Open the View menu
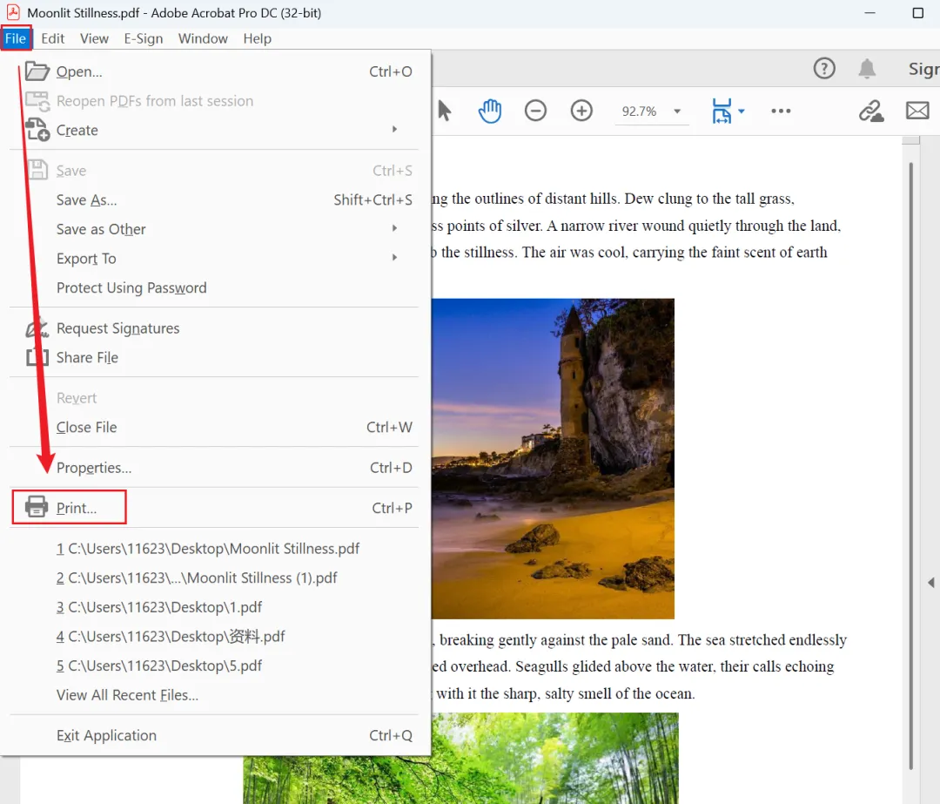The image size is (940, 804). coord(94,38)
